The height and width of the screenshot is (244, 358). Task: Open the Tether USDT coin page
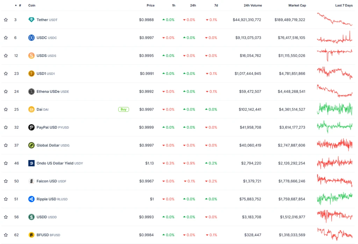(47, 20)
